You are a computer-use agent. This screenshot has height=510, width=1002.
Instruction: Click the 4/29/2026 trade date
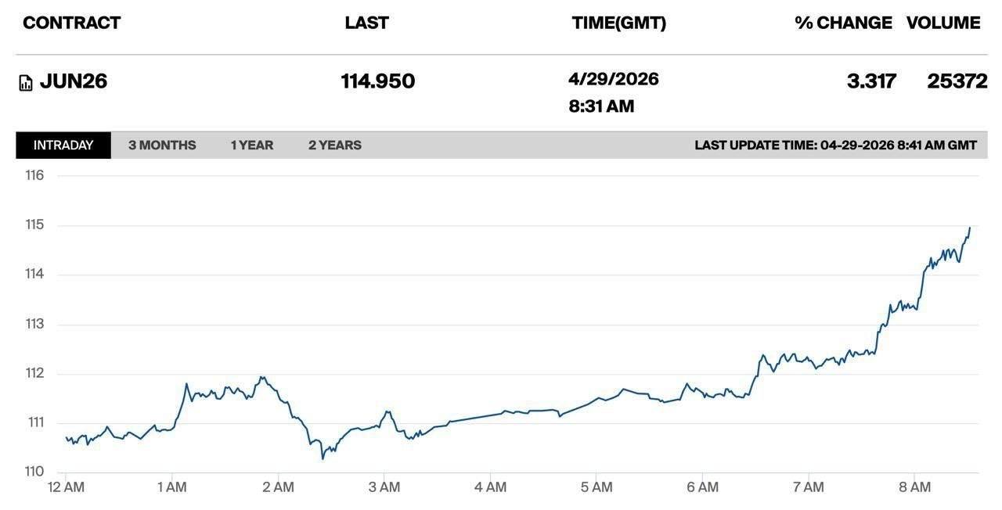pos(614,80)
